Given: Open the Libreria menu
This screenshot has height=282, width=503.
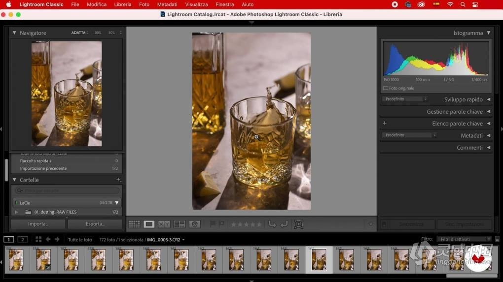Looking at the screenshot, I should pyautogui.click(x=122, y=4).
